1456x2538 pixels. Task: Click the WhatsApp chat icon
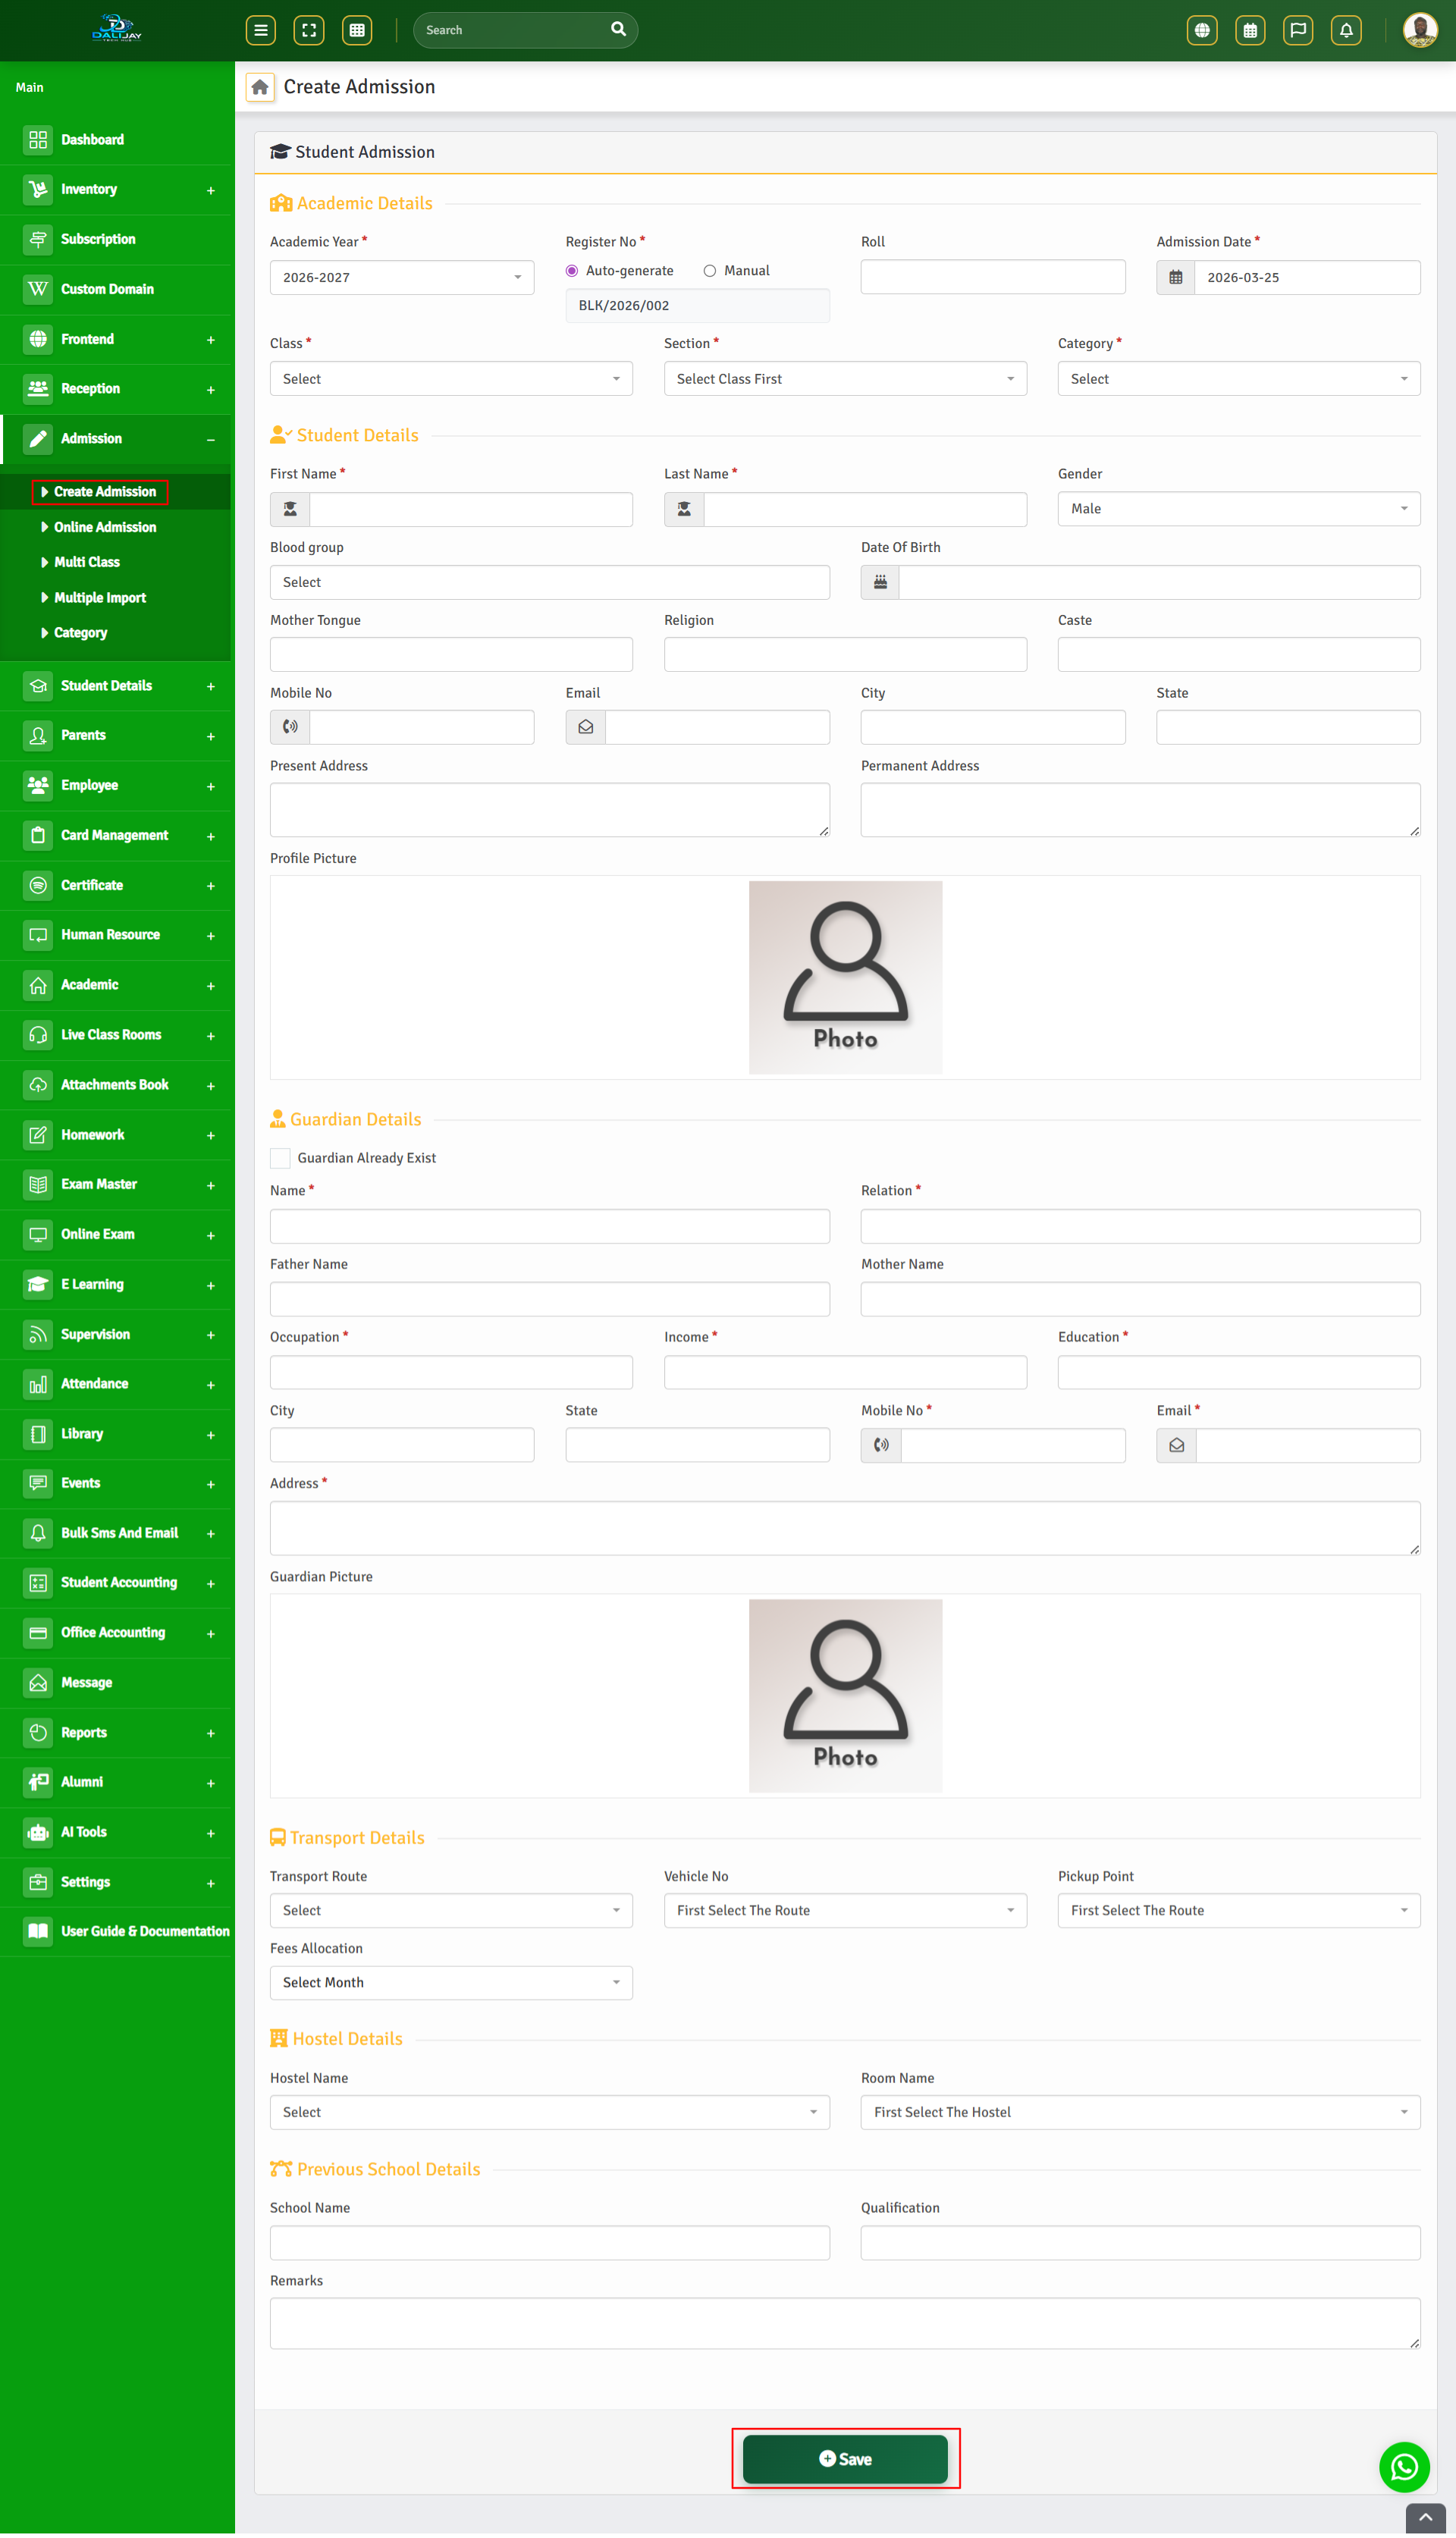click(1404, 2466)
